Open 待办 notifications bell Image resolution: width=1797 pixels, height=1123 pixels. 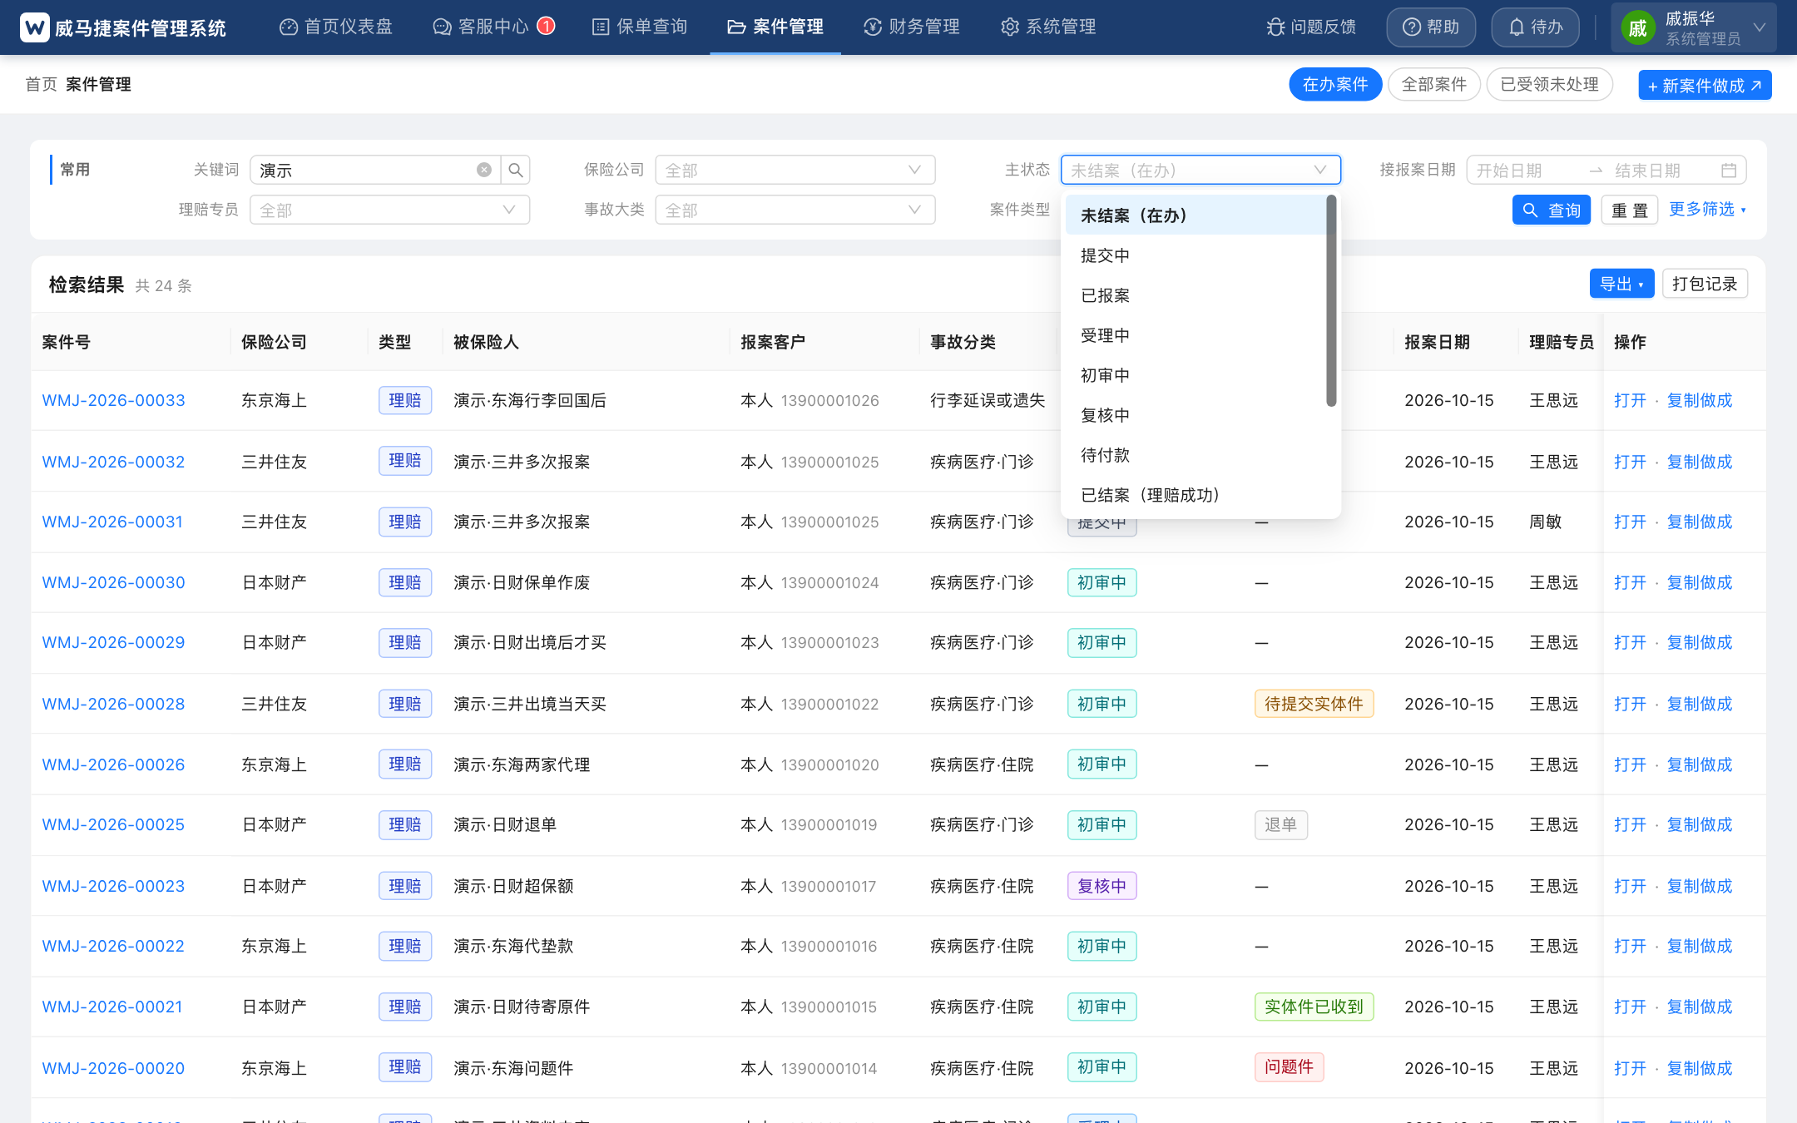[1536, 27]
